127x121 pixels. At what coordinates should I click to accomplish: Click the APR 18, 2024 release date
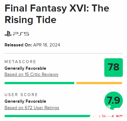click(47, 45)
